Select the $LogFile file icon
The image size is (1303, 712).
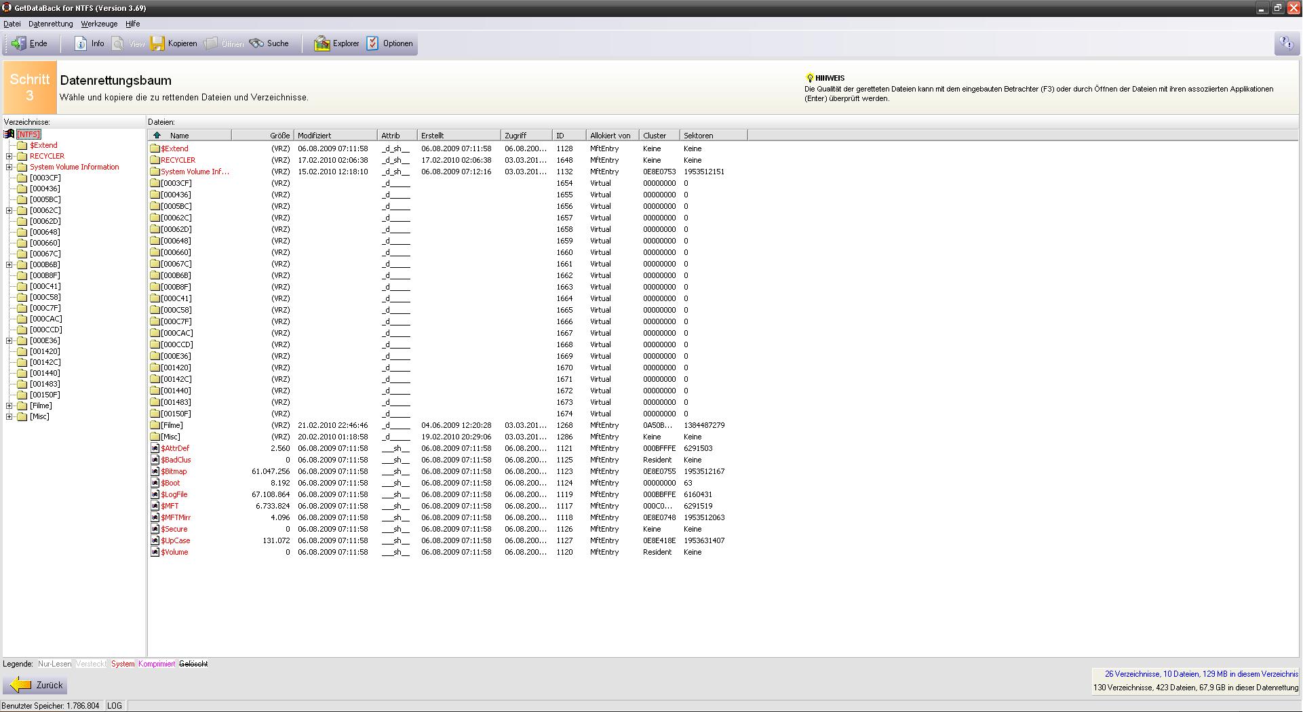tap(155, 494)
